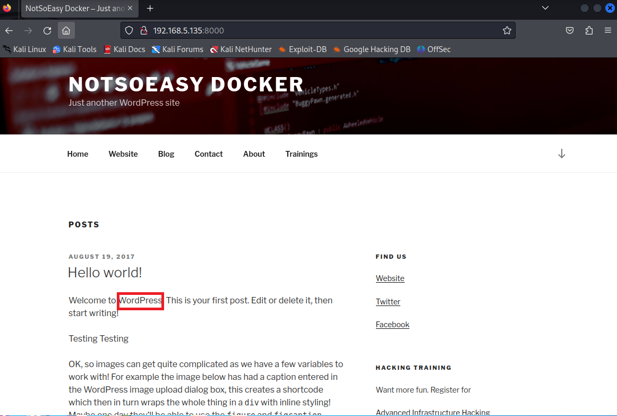Open the Hello world! post title
The image size is (617, 416).
(105, 273)
